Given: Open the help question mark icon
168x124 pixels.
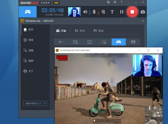Looking at the screenshot, I should coord(122,2).
